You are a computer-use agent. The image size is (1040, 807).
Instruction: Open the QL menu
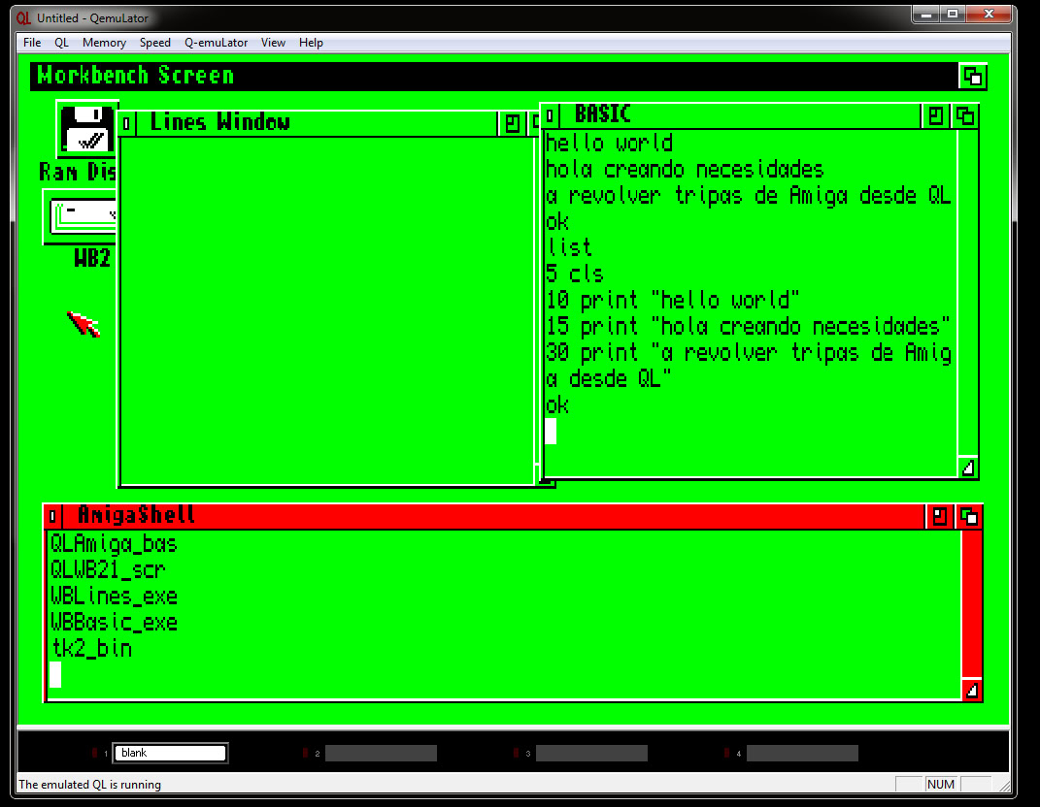coord(62,43)
